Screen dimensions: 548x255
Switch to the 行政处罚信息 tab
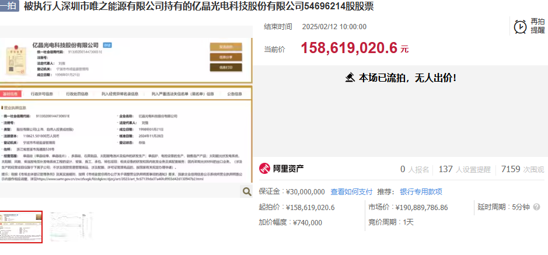(76, 93)
